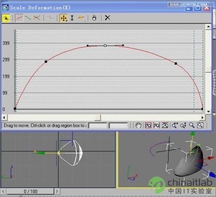Maximize the Scale Deformation window
216x197 pixels.
tap(198, 8)
